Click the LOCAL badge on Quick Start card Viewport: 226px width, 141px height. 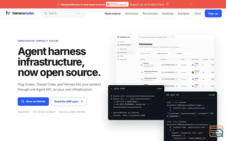[x=159, y=89]
